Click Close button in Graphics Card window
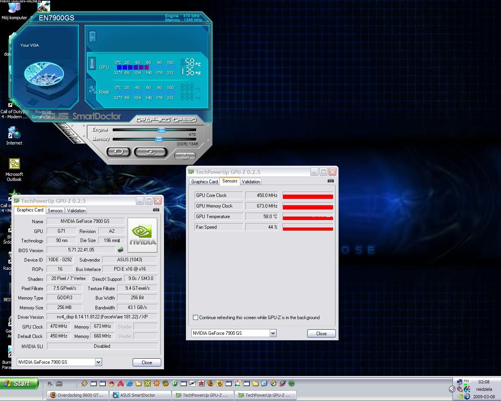Image resolution: width=501 pixels, height=401 pixels. click(x=147, y=363)
